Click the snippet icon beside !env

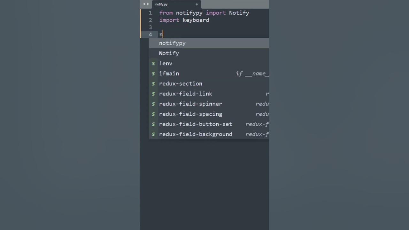click(153, 64)
